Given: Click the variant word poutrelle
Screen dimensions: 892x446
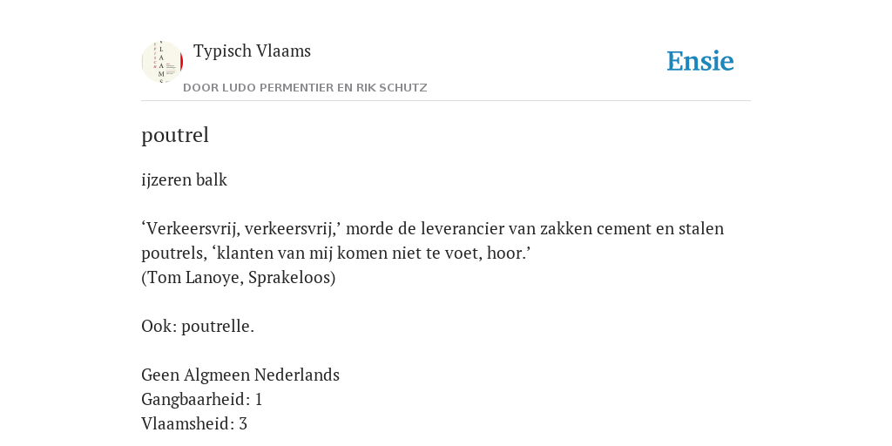Looking at the screenshot, I should (x=216, y=327).
